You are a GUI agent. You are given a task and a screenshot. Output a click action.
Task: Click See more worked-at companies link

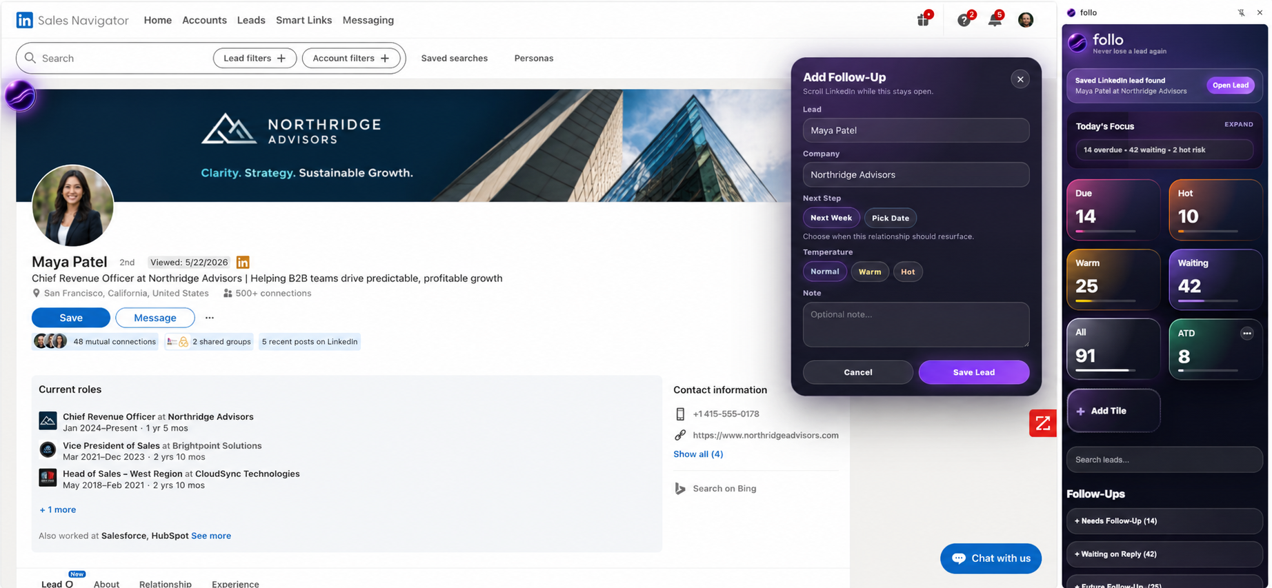click(211, 536)
